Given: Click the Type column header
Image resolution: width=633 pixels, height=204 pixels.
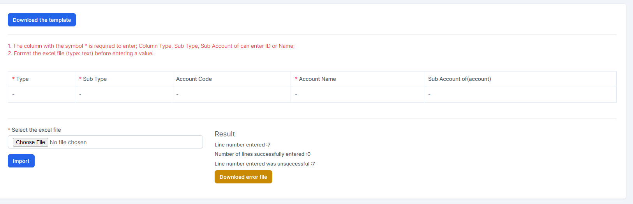Looking at the screenshot, I should (22, 79).
